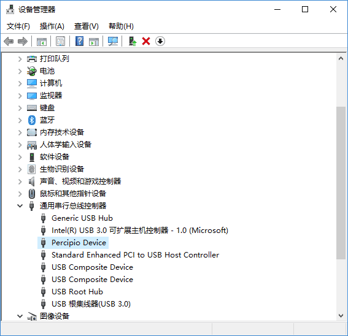348x336 pixels.
Task: Click the Back arrow toolbar icon
Action: 9,41
